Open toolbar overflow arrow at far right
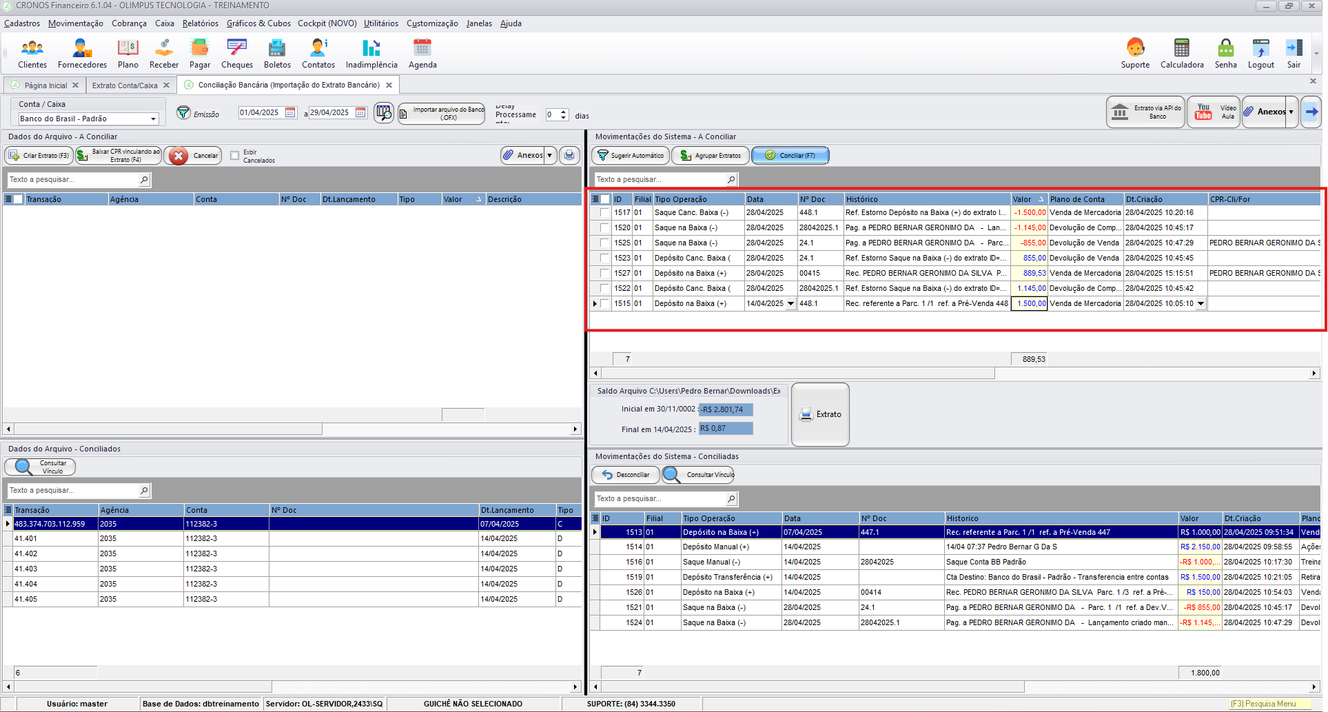The height and width of the screenshot is (712, 1328). coord(1316,54)
